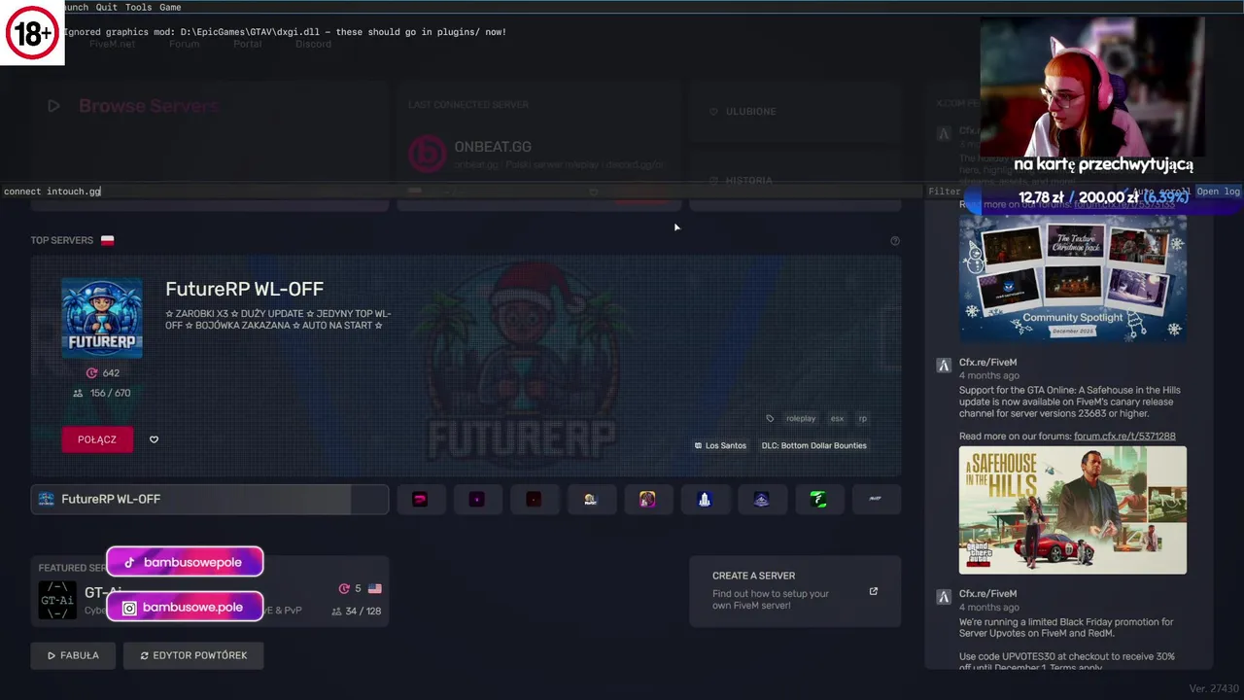Open the A Safehouse in the Hills image
The height and width of the screenshot is (700, 1244).
[x=1073, y=510]
